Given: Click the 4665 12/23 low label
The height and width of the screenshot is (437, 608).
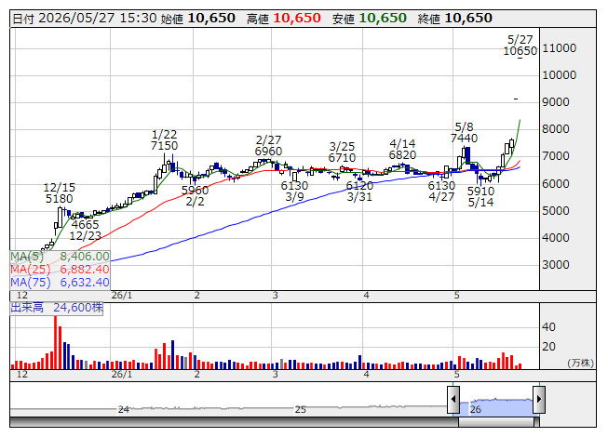Looking at the screenshot, I should (x=86, y=230).
